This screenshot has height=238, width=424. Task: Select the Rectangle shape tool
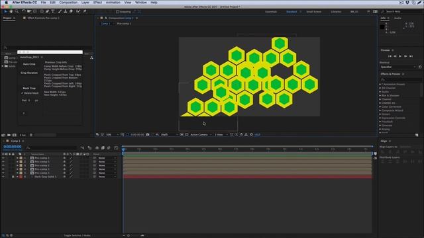pos(42,12)
